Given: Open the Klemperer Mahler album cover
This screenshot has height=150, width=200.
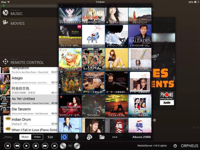Looking at the screenshot, I should tap(70, 36).
